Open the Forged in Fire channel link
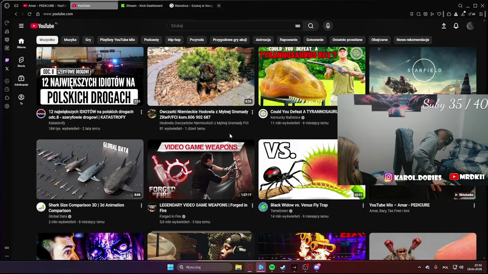The width and height of the screenshot is (488, 274). pyautogui.click(x=170, y=217)
